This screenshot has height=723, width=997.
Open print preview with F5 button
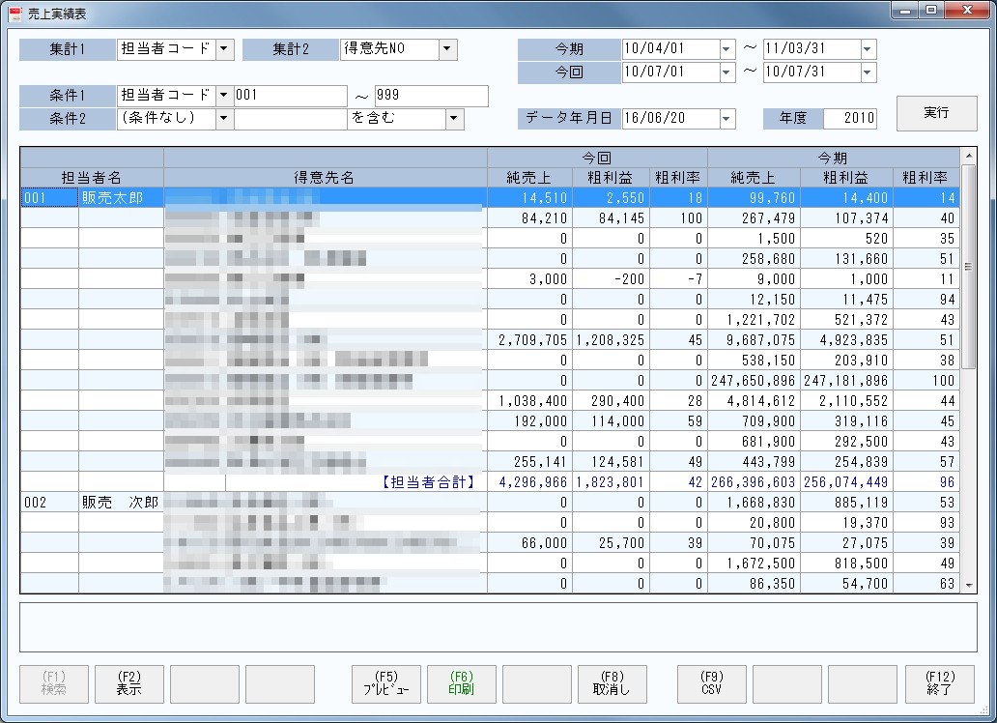click(385, 683)
